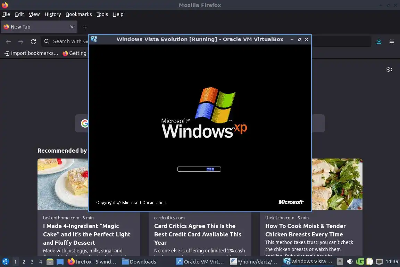Open the File menu
This screenshot has height=267, width=400.
tap(6, 14)
